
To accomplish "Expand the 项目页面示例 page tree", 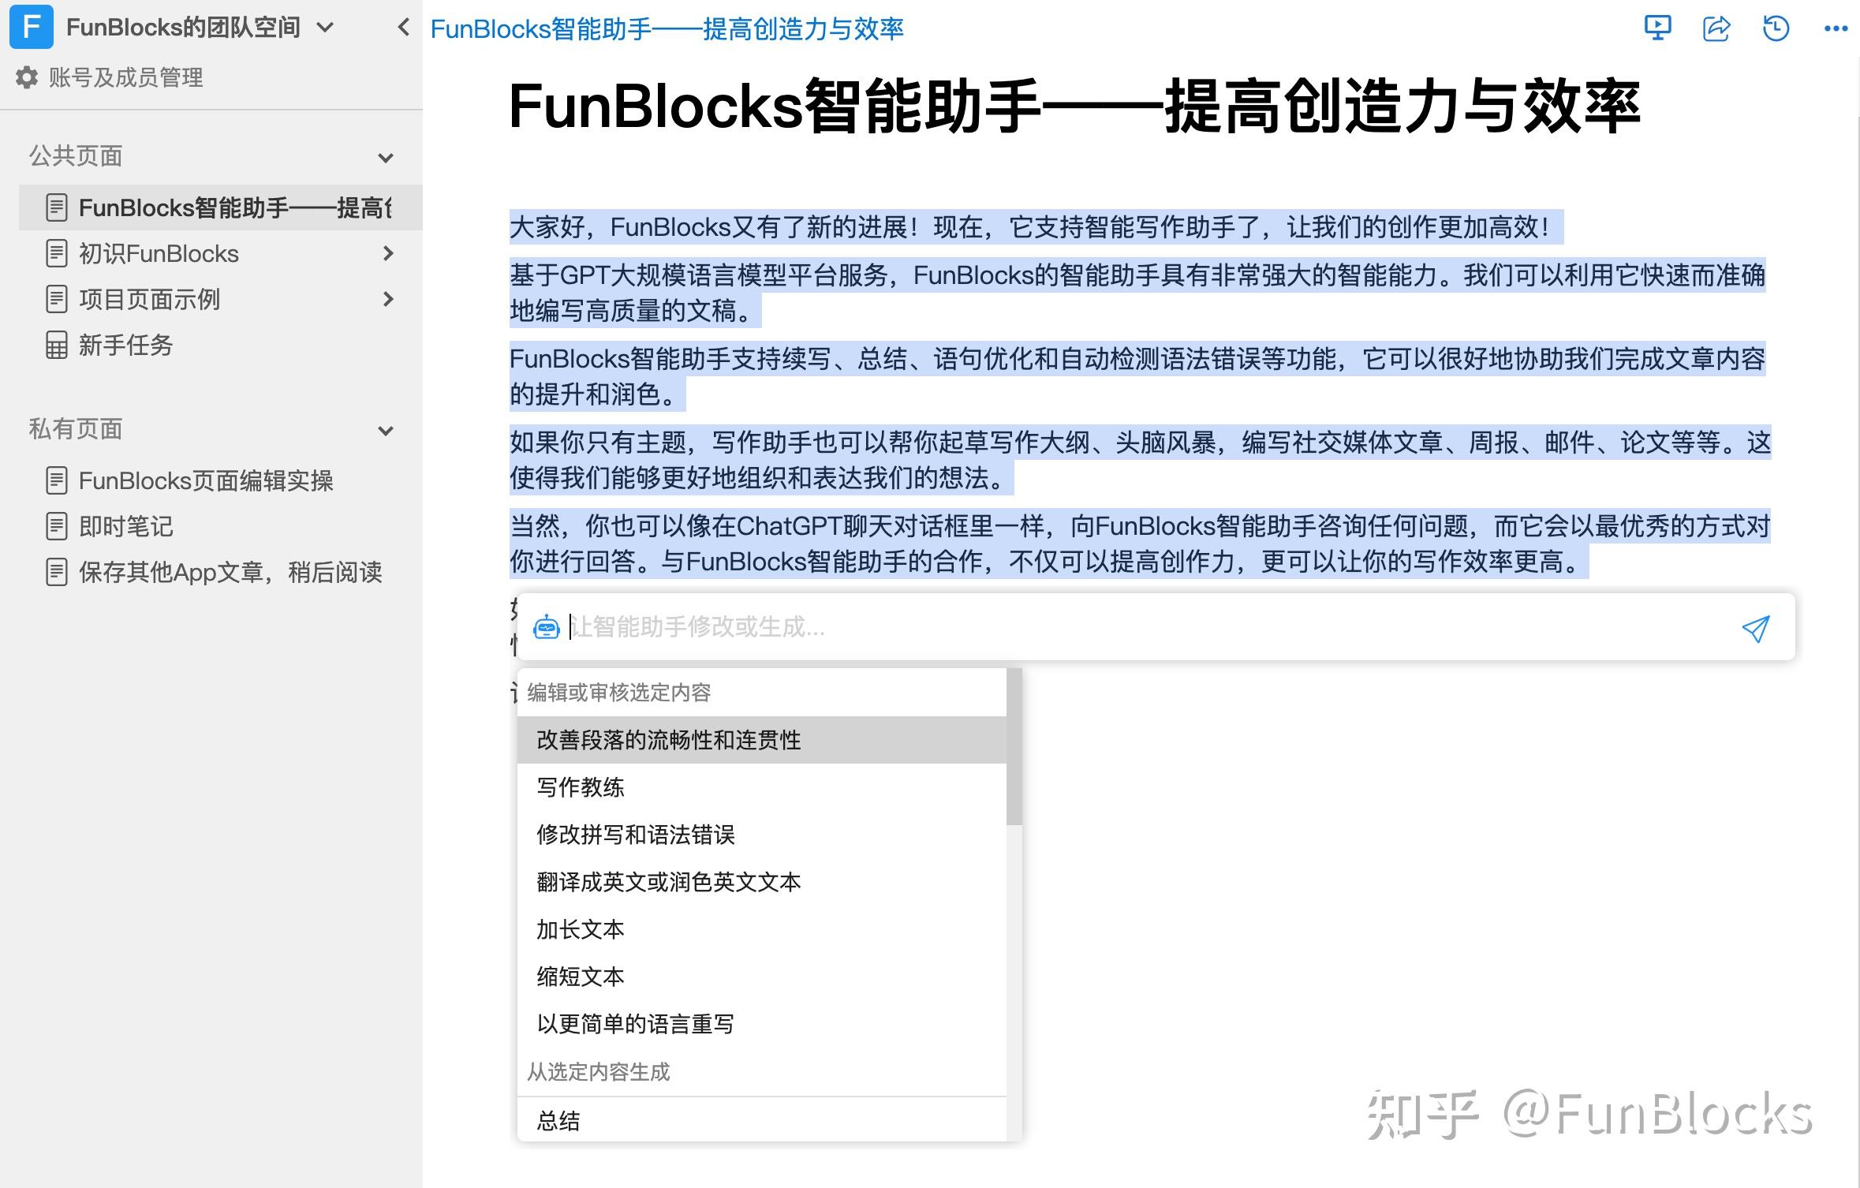I will click(387, 300).
